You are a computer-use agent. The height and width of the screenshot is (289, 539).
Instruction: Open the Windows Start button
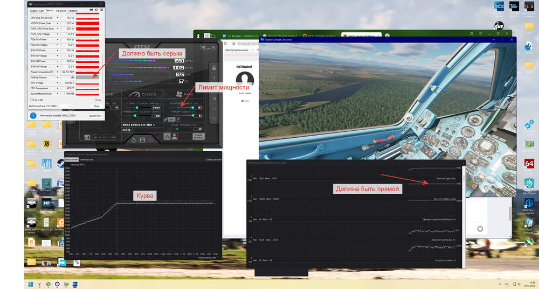(x=30, y=284)
